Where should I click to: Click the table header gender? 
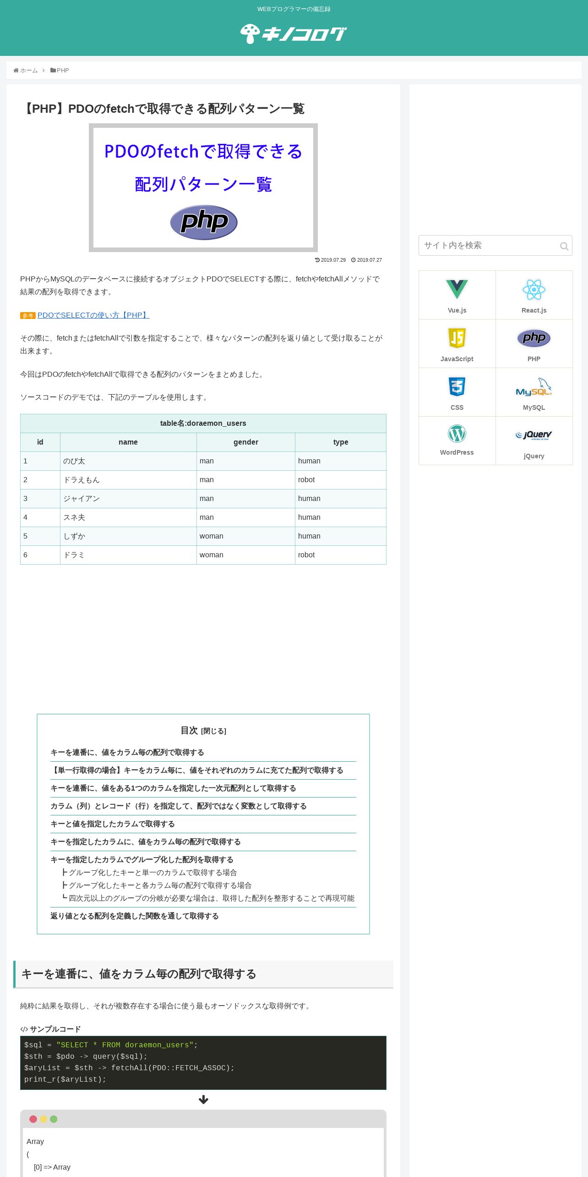246,442
